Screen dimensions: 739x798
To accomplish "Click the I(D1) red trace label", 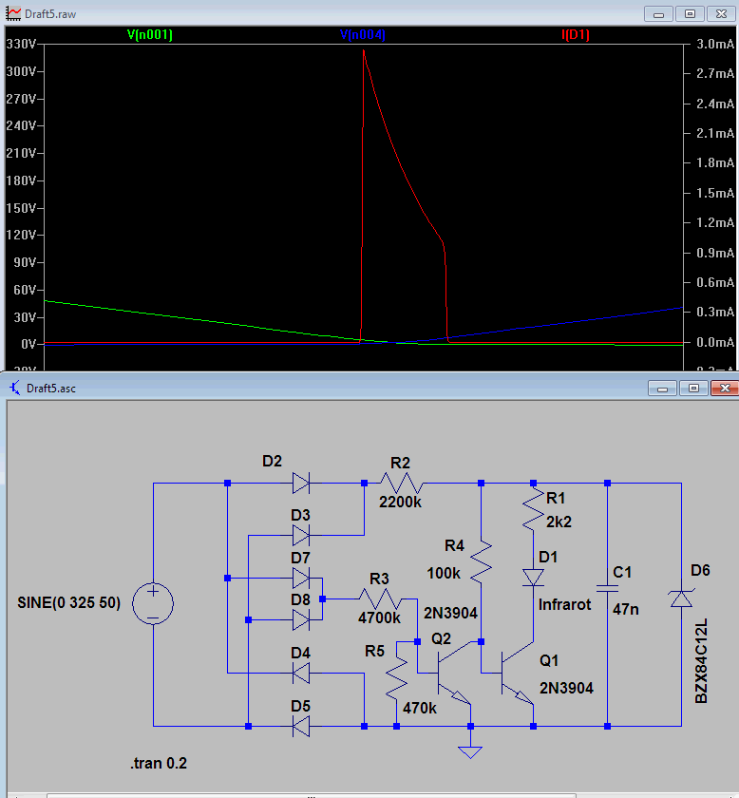I will coord(575,34).
